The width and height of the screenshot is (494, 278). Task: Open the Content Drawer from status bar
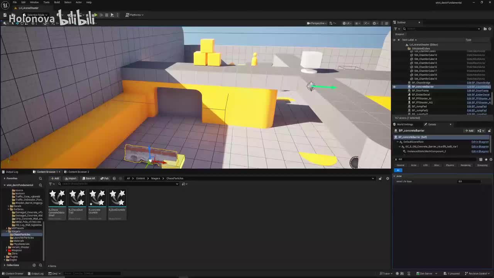tap(14, 273)
